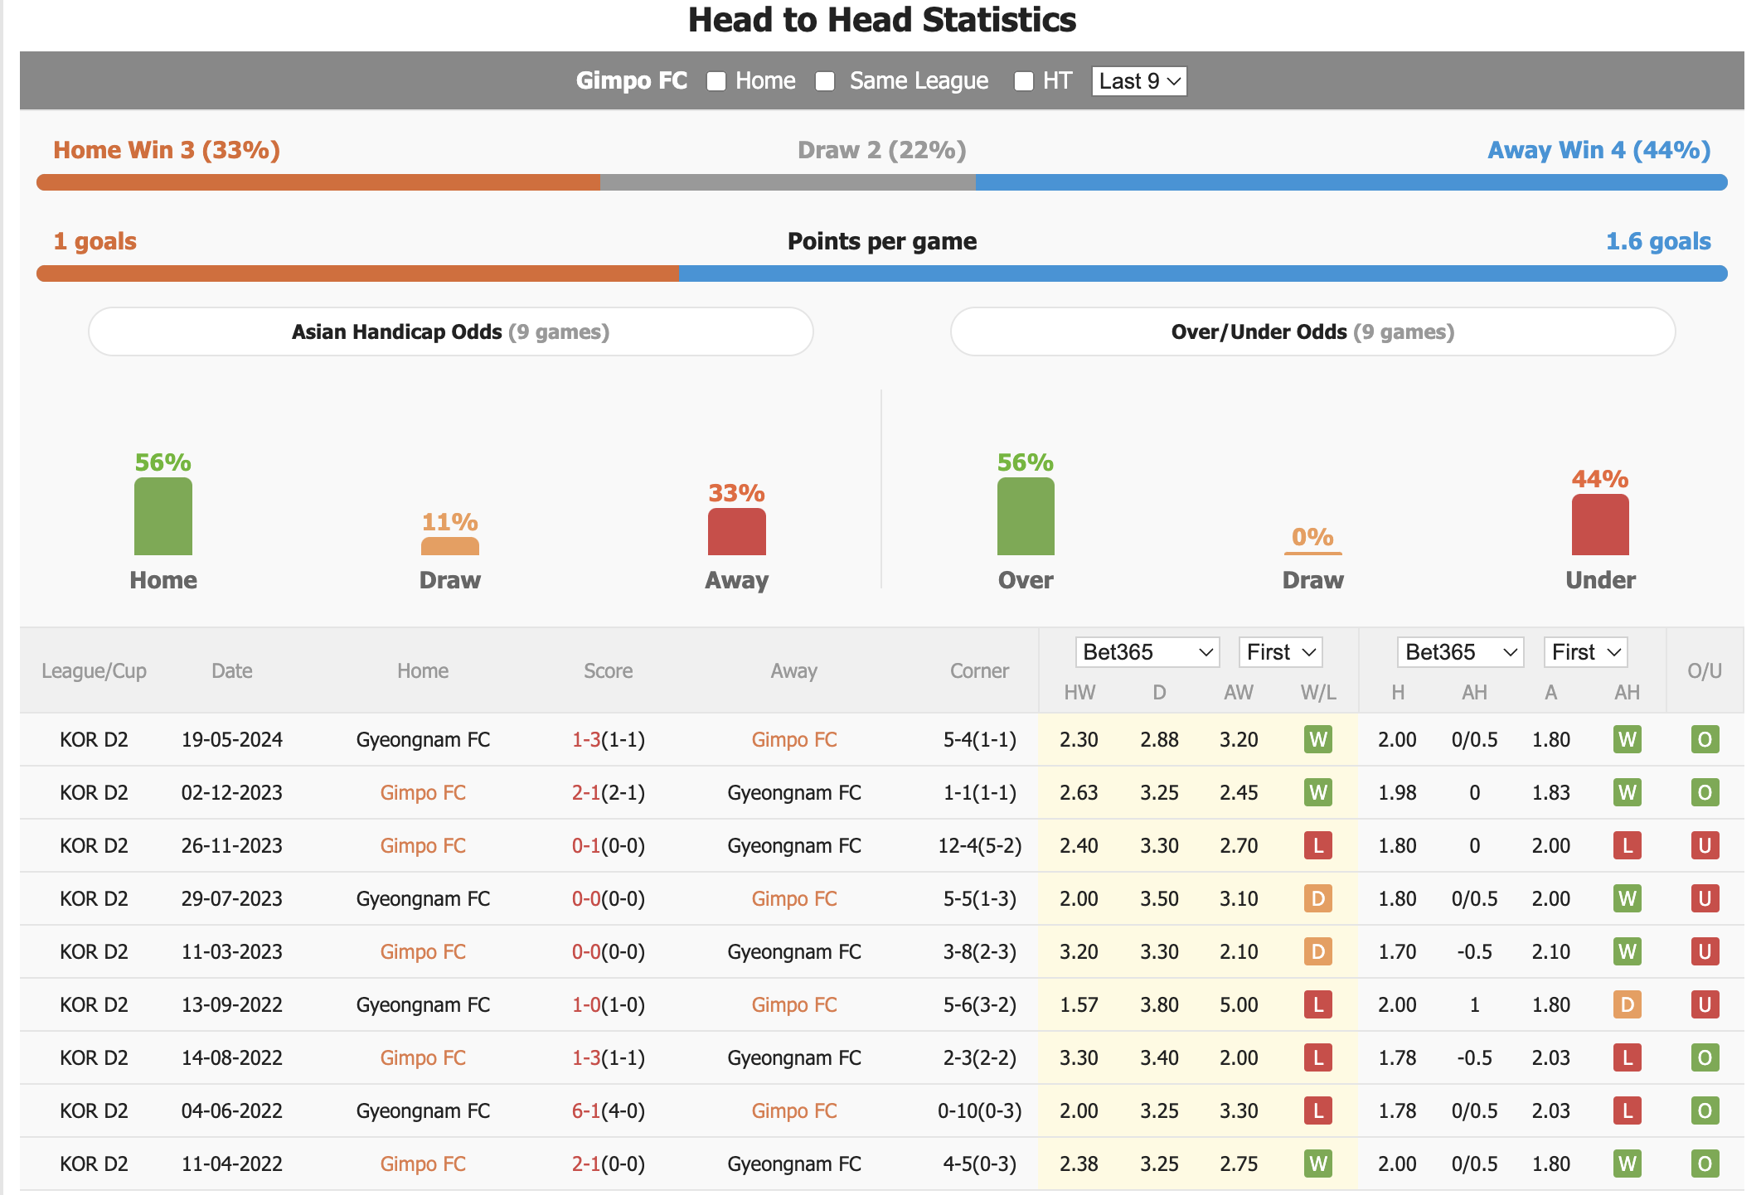Click O/U badge U for 29-07-2023 match

pos(1705,898)
